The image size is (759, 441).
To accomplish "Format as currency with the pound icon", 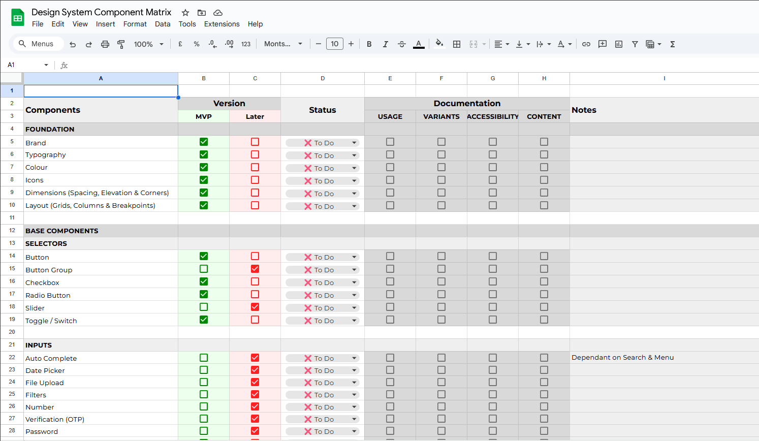I will 180,44.
